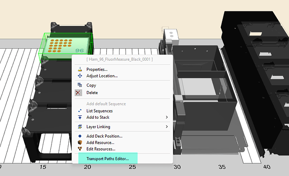This screenshot has height=176, width=289.
Task: Click the four-arrow Adjust Location icon
Action: coord(80,76)
